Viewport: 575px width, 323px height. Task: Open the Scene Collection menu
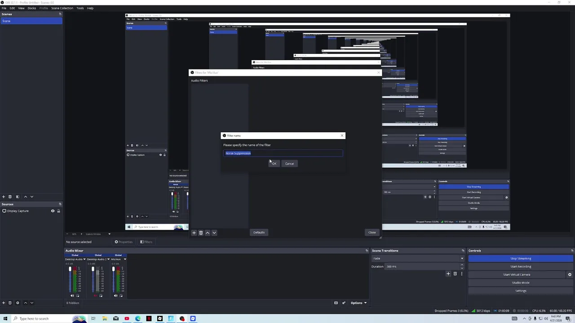[x=62, y=8]
